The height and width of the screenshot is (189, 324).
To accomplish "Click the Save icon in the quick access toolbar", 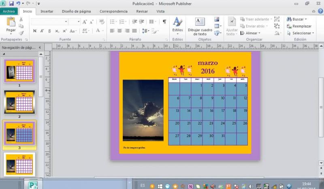I will [x=11, y=4].
